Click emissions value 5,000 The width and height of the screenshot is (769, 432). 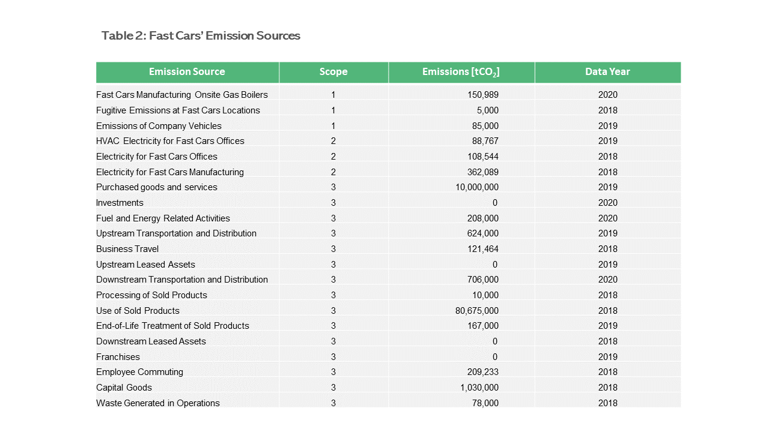[x=488, y=110]
